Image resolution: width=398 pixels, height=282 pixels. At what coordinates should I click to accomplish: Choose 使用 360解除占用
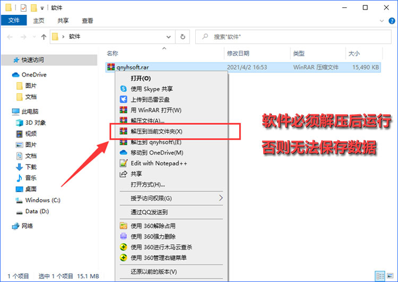171,226
